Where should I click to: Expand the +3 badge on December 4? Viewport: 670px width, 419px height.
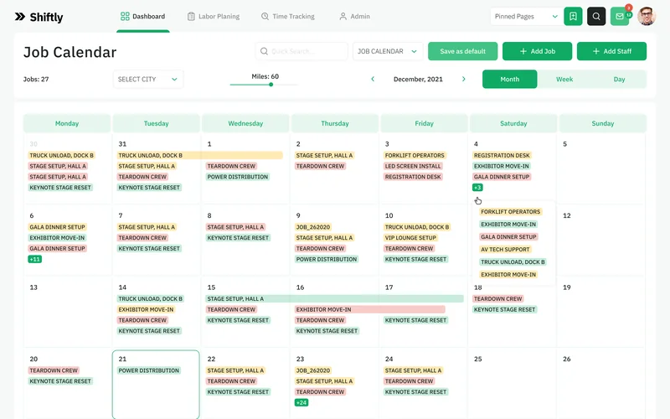pos(477,187)
